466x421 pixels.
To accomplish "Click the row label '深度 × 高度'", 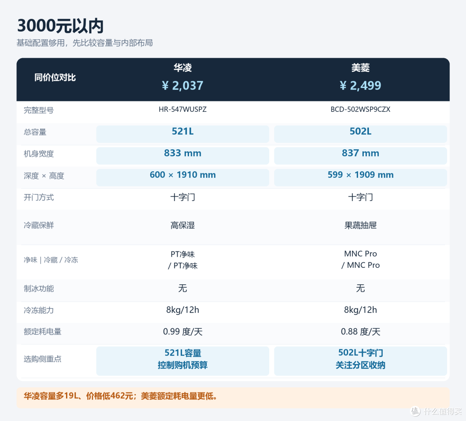I will tap(44, 176).
